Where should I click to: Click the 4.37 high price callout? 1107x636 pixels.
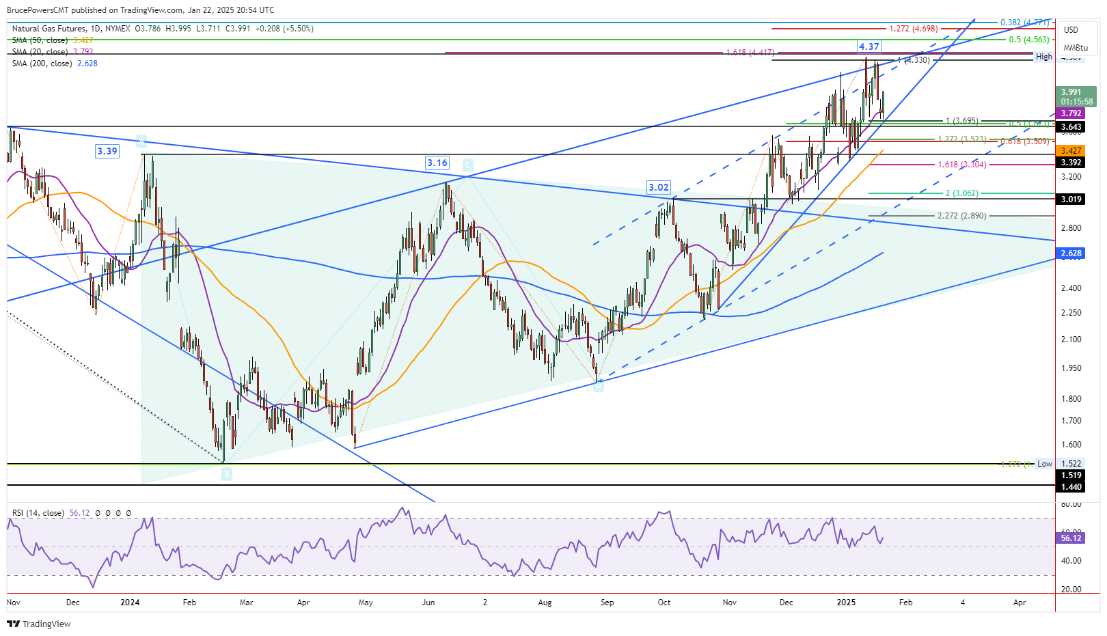(x=869, y=46)
